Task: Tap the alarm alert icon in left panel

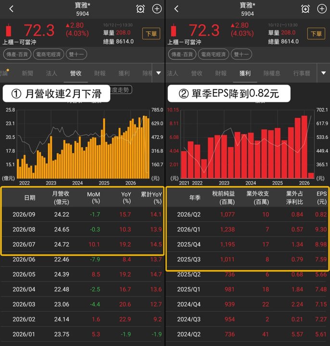Action: (140, 9)
